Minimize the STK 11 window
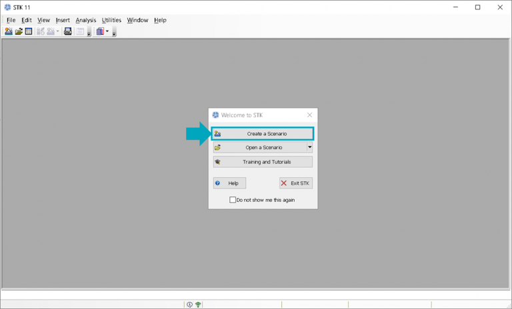Screen dimensions: 512x309 pos(456,7)
